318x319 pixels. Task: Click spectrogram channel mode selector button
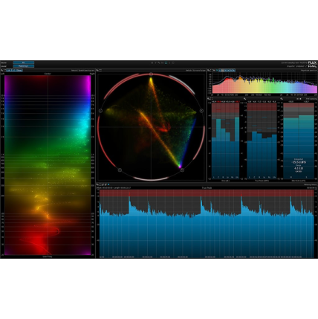click(15, 71)
